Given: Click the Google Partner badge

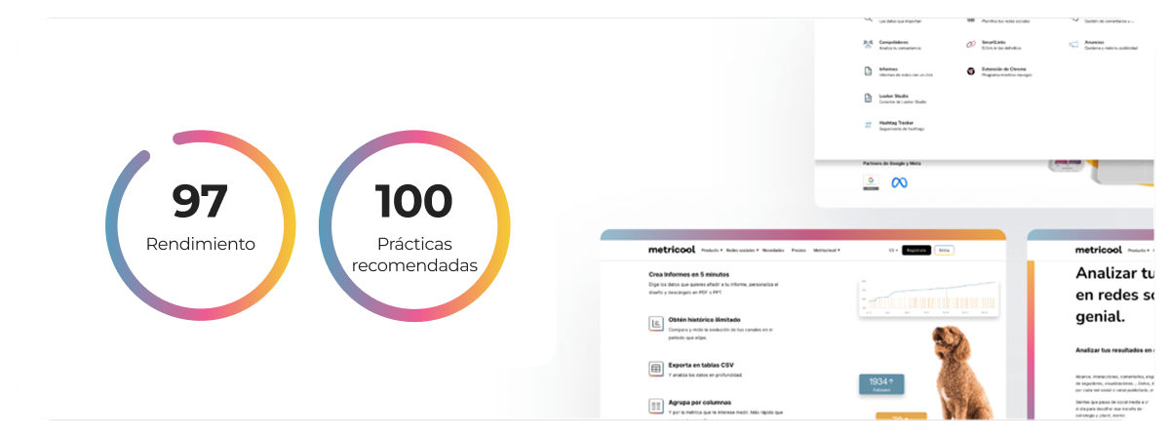Looking at the screenshot, I should pyautogui.click(x=871, y=181).
